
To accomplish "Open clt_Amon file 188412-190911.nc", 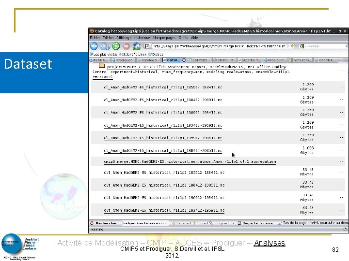I will 164,185.
